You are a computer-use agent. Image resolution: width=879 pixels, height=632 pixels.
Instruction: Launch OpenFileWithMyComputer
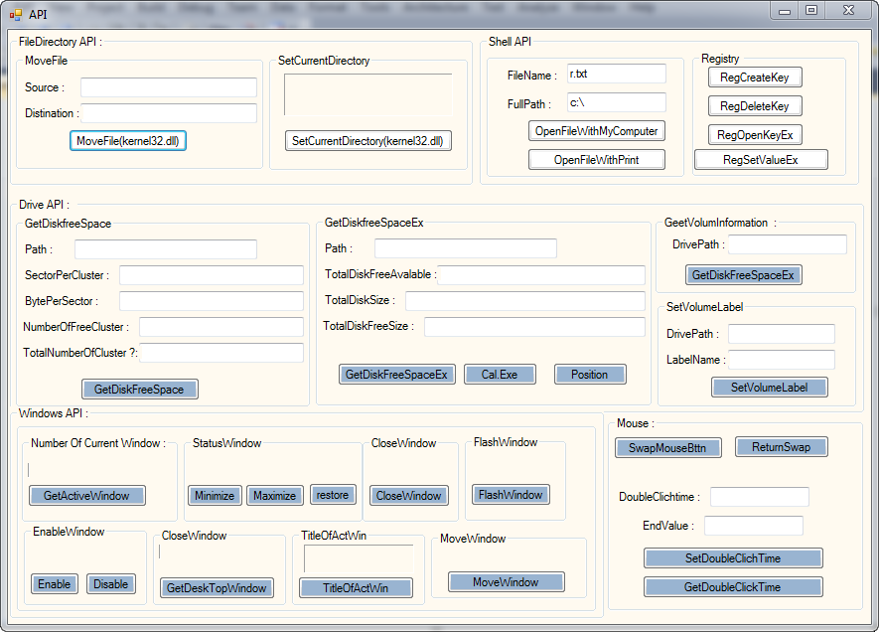coord(597,131)
